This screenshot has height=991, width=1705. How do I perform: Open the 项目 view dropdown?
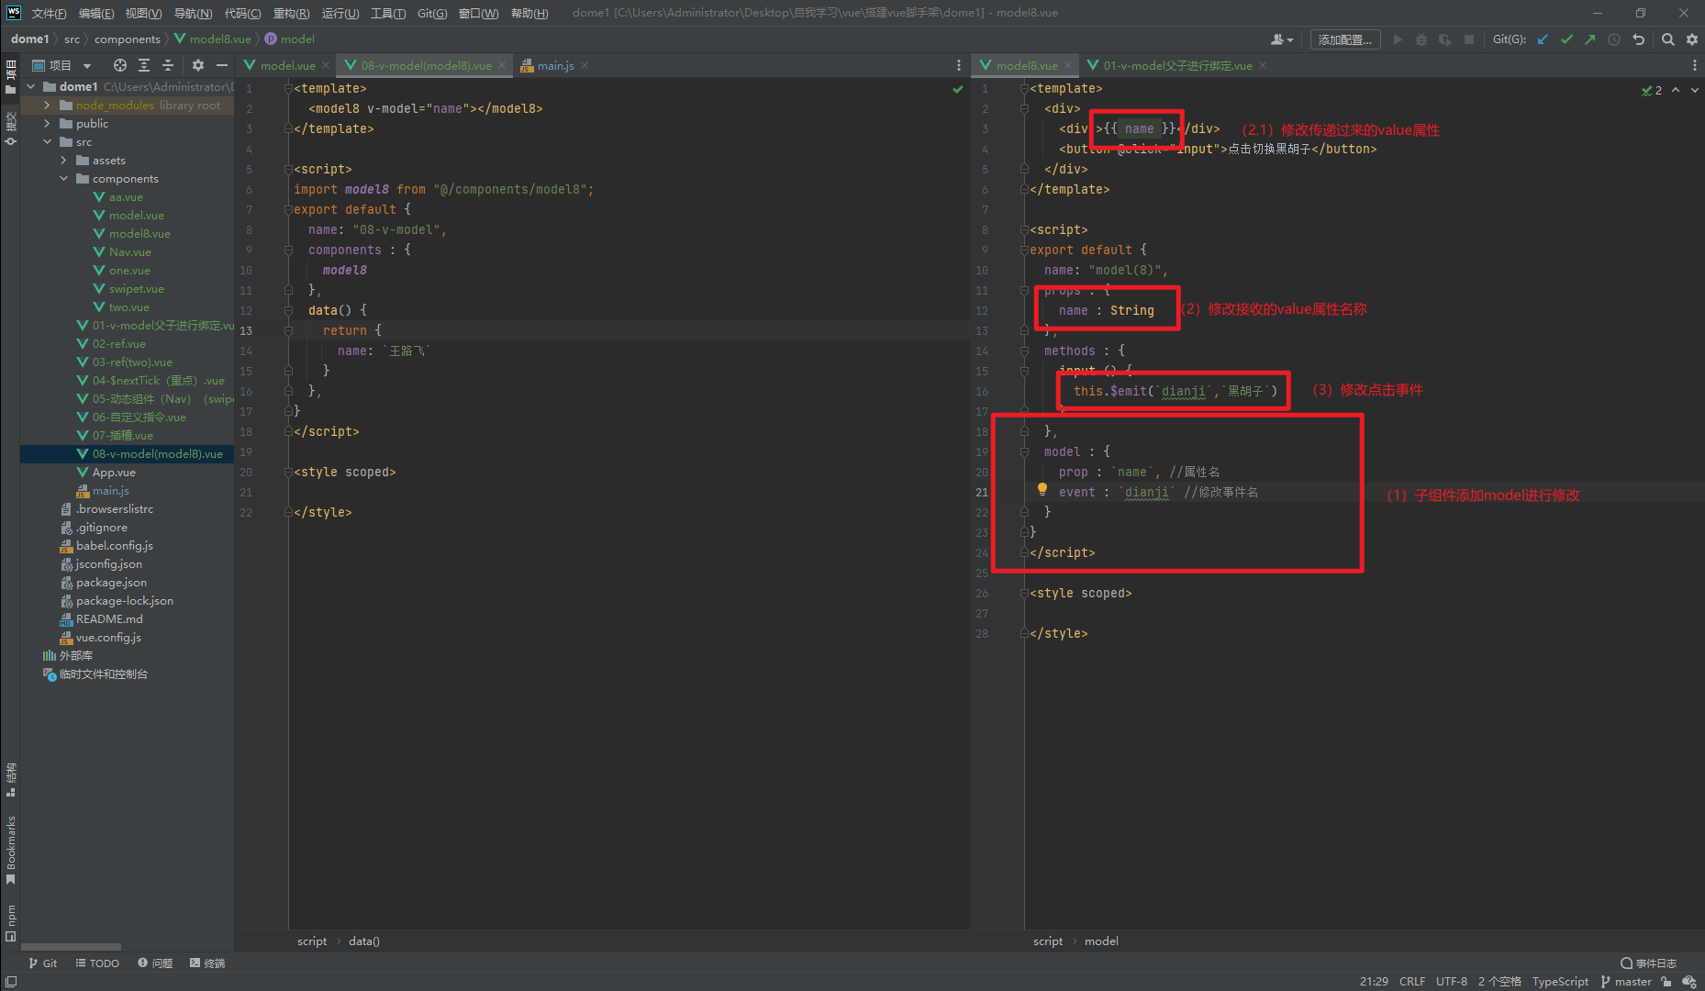87,66
